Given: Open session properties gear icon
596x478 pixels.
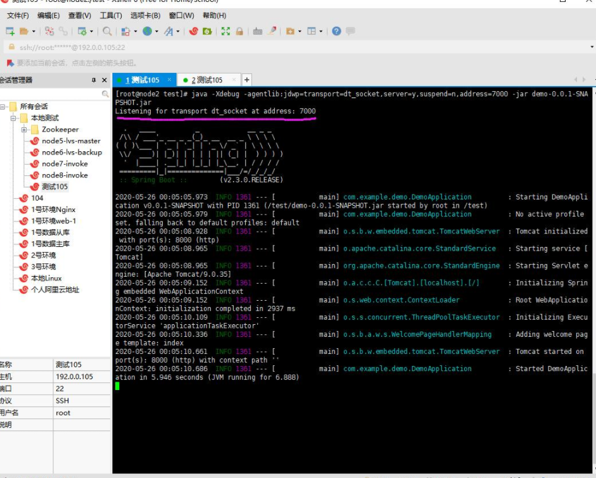Looking at the screenshot, I should (x=82, y=31).
